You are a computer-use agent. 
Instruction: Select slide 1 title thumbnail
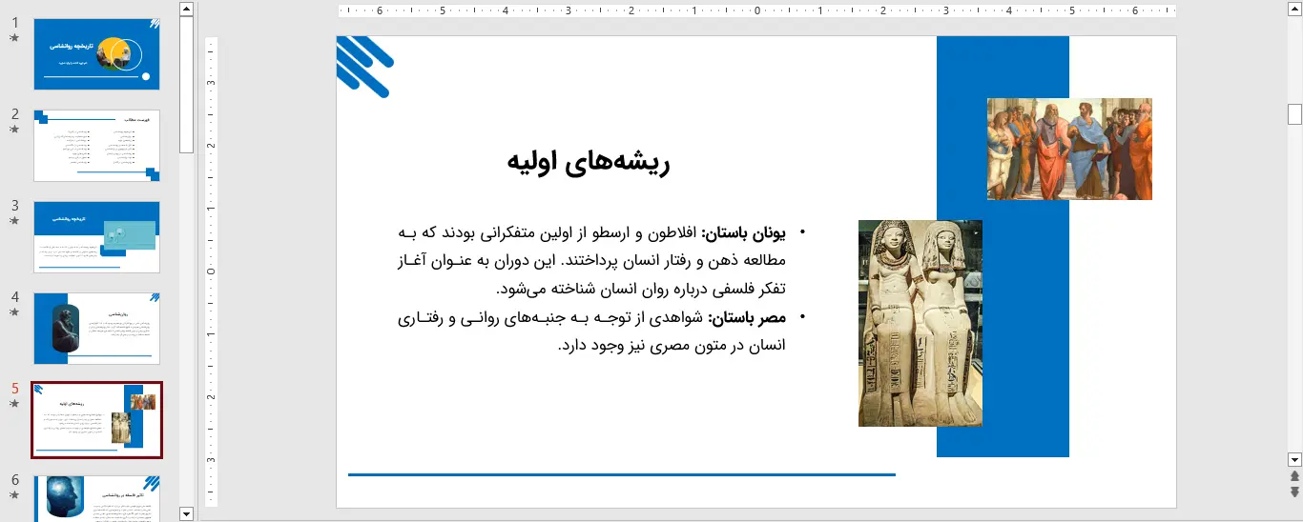(97, 54)
